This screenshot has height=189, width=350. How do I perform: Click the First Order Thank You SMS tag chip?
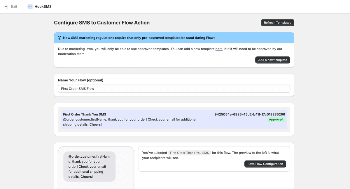(x=189, y=153)
